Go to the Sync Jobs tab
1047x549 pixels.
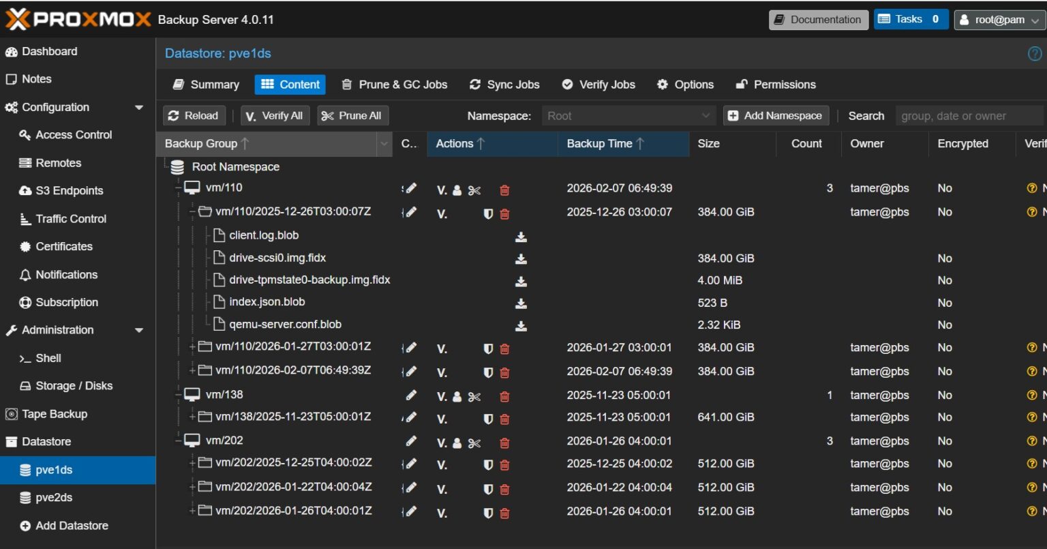pyautogui.click(x=504, y=85)
